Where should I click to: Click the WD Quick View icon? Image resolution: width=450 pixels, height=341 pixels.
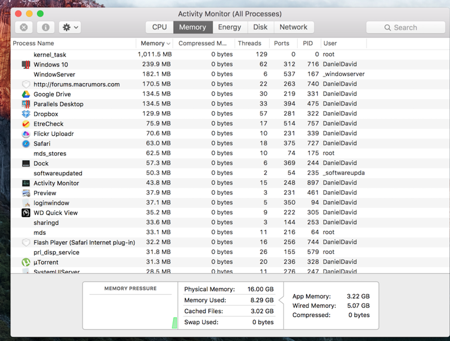point(26,213)
